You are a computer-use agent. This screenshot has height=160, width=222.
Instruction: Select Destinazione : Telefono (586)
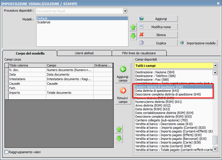pos(174,76)
